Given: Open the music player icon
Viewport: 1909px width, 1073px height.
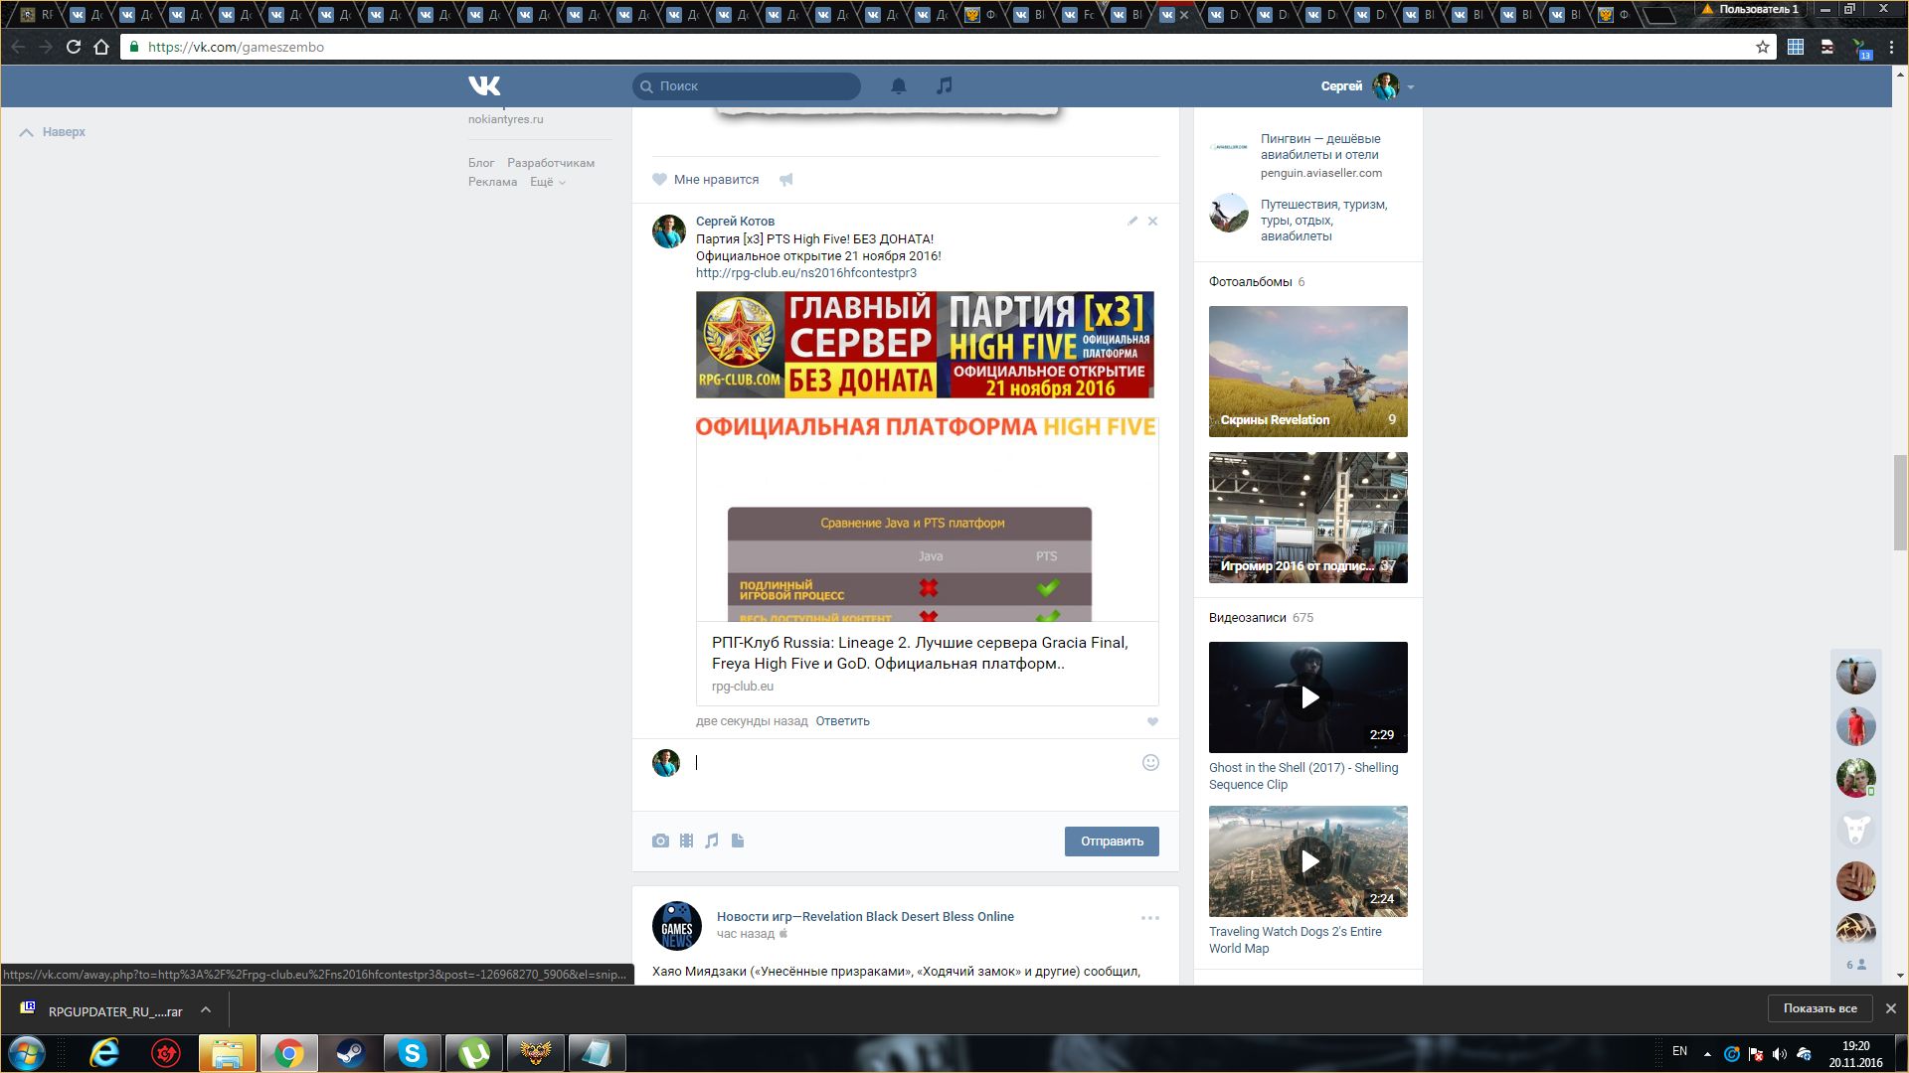Looking at the screenshot, I should [944, 86].
